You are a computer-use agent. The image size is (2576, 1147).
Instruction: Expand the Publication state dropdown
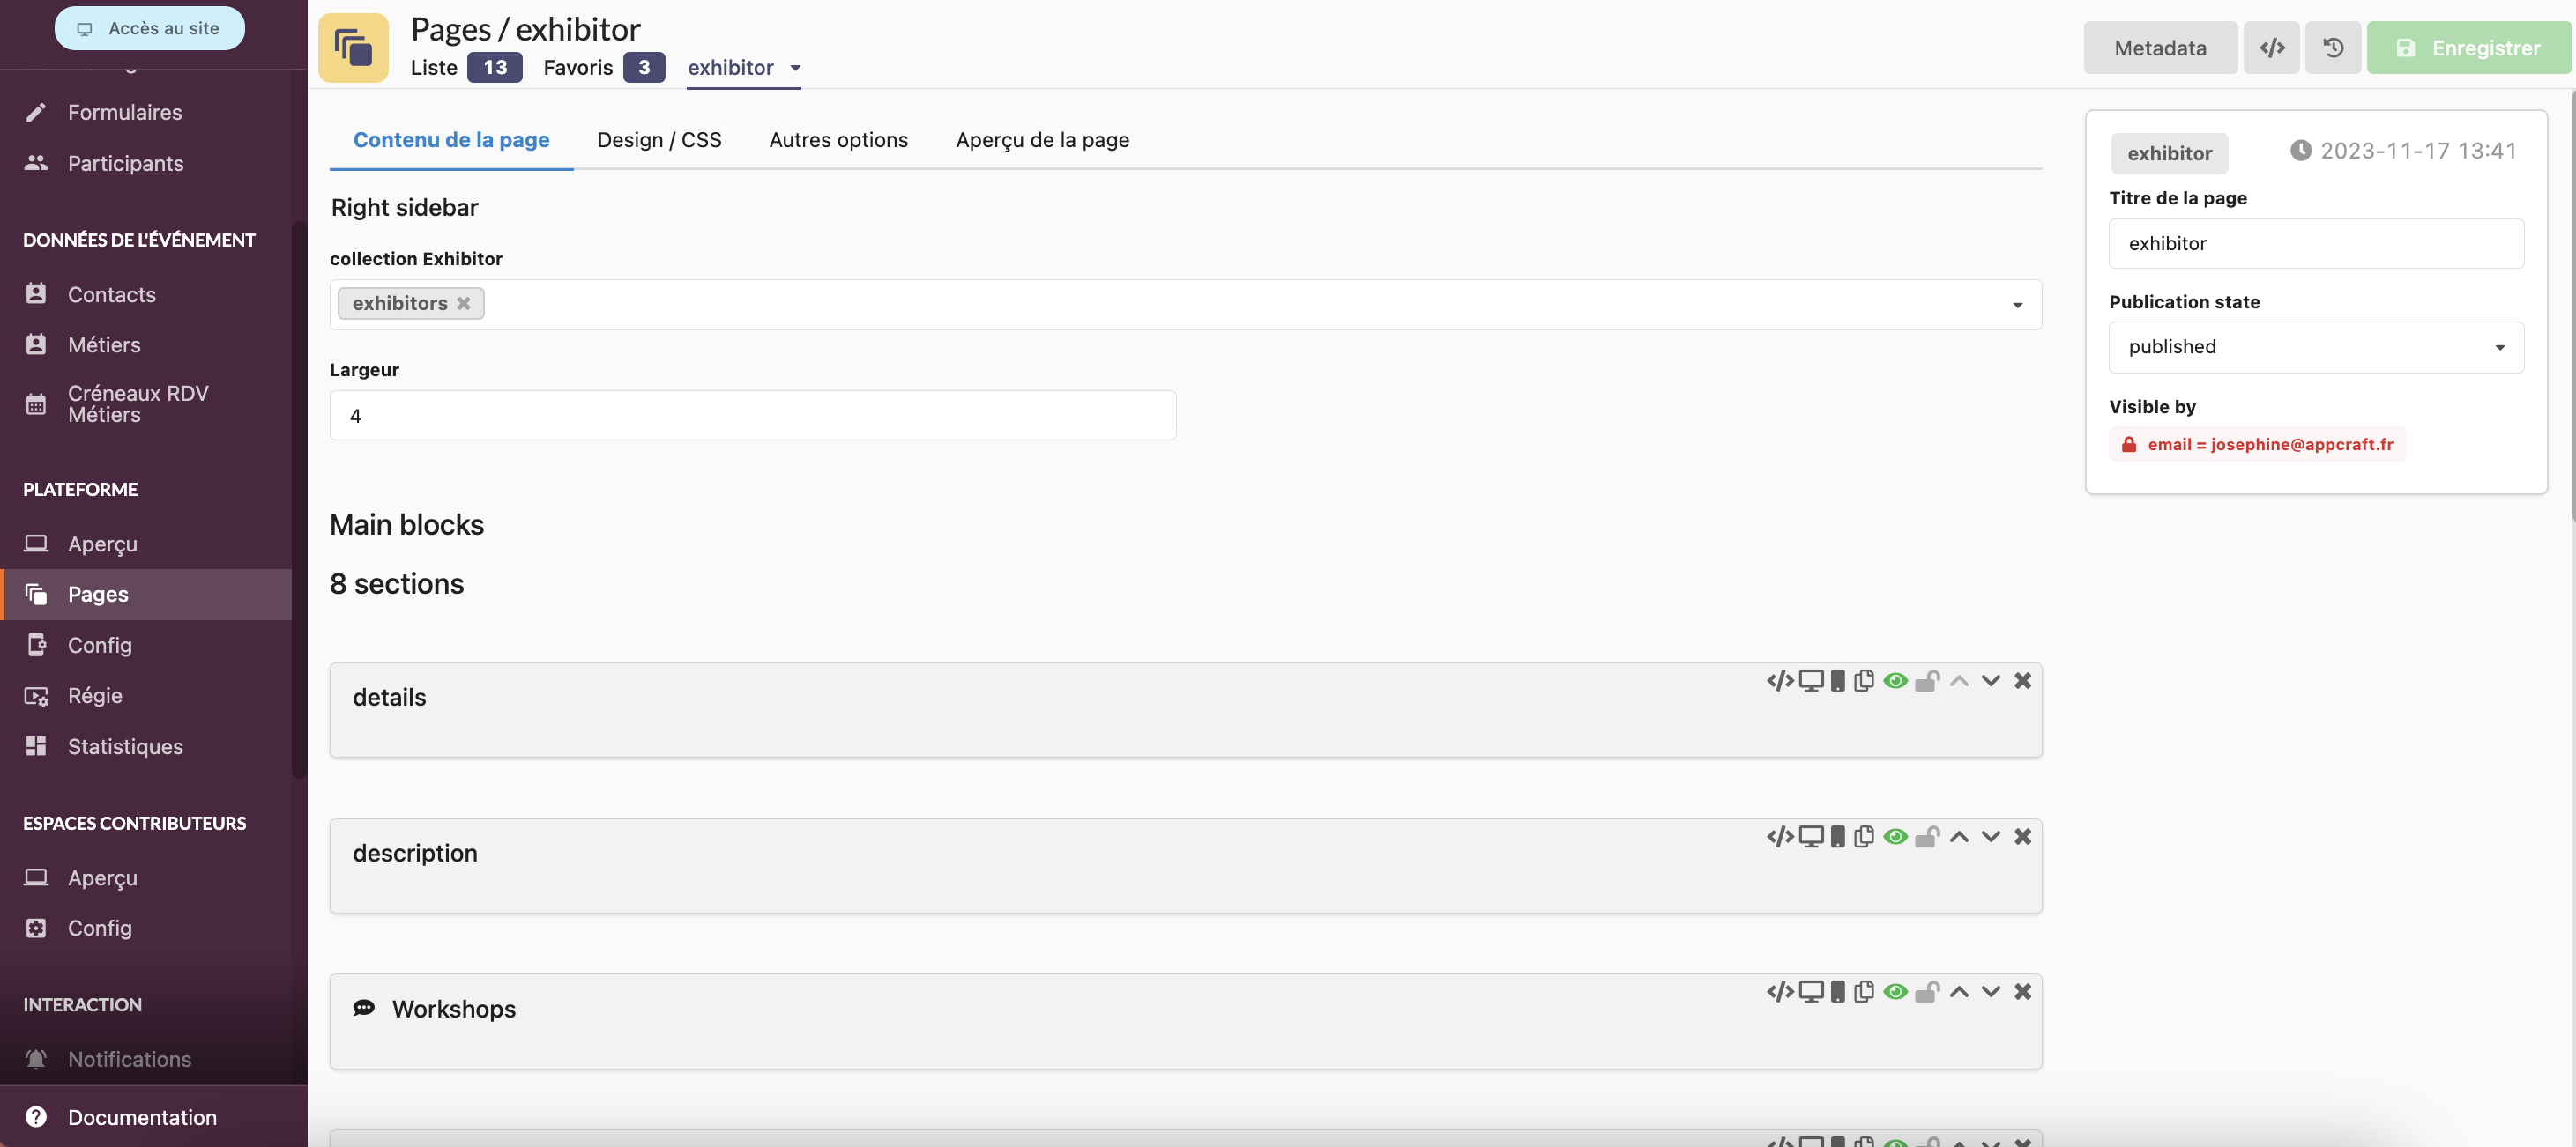click(2315, 347)
